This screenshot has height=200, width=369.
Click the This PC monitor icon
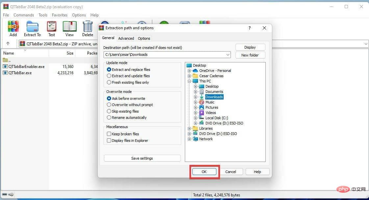tap(195, 81)
